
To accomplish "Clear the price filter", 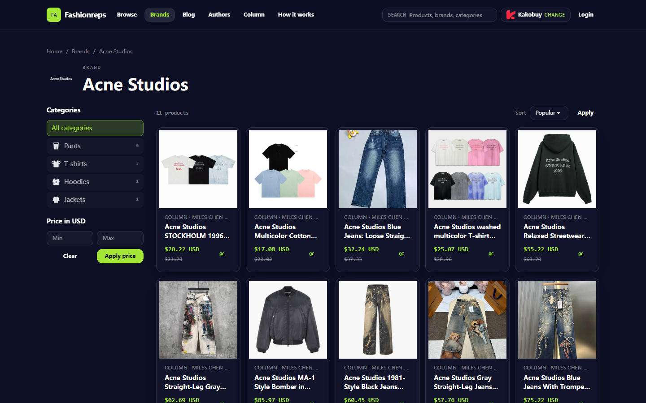I will pyautogui.click(x=70, y=256).
